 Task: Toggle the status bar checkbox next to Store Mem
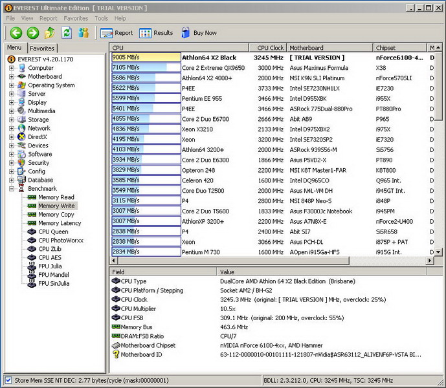coord(8,380)
